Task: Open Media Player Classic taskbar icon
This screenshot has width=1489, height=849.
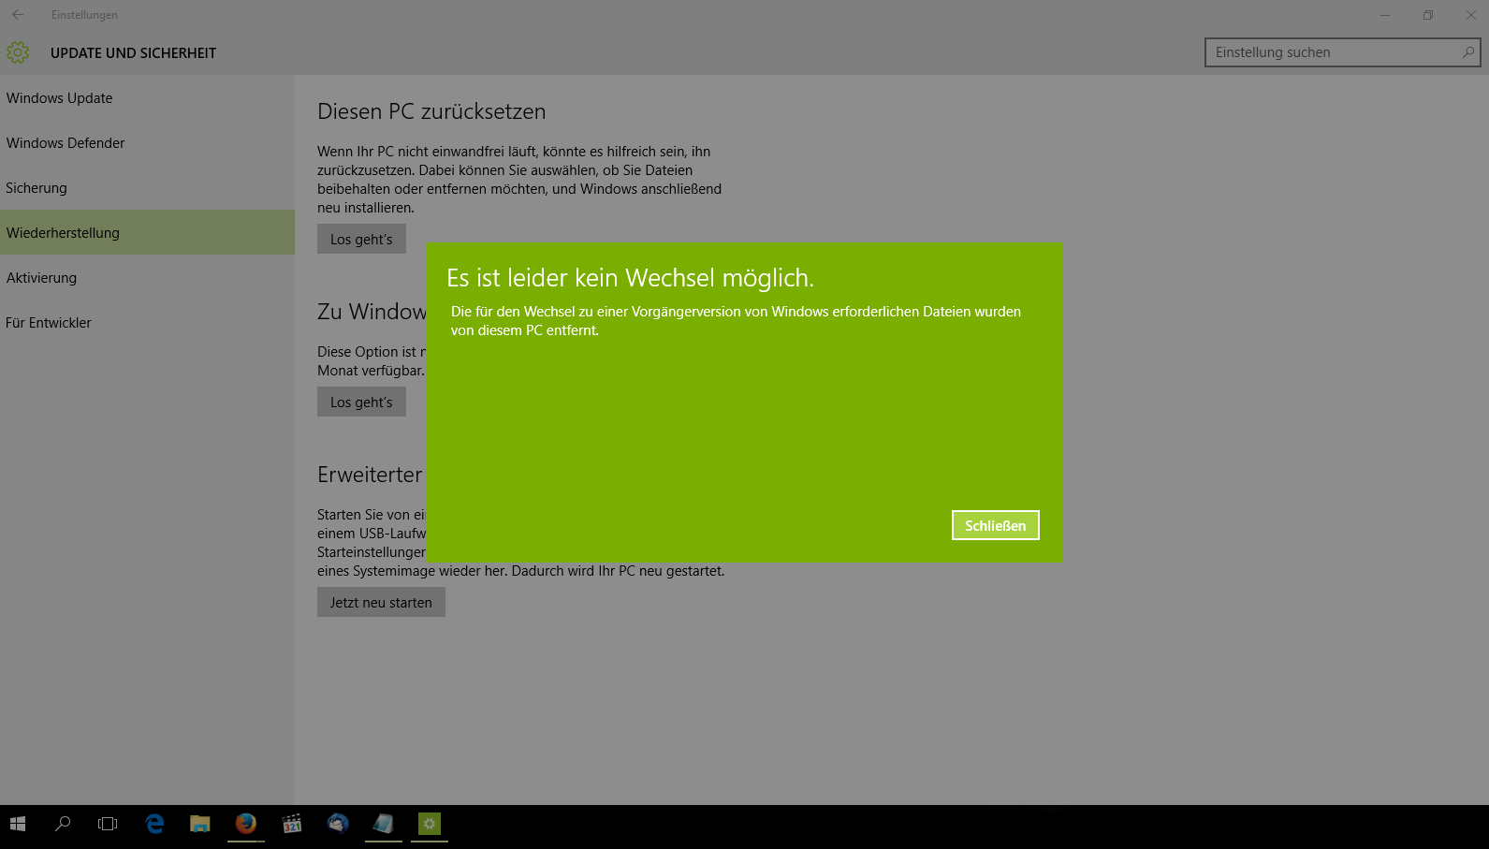Action: pos(291,824)
